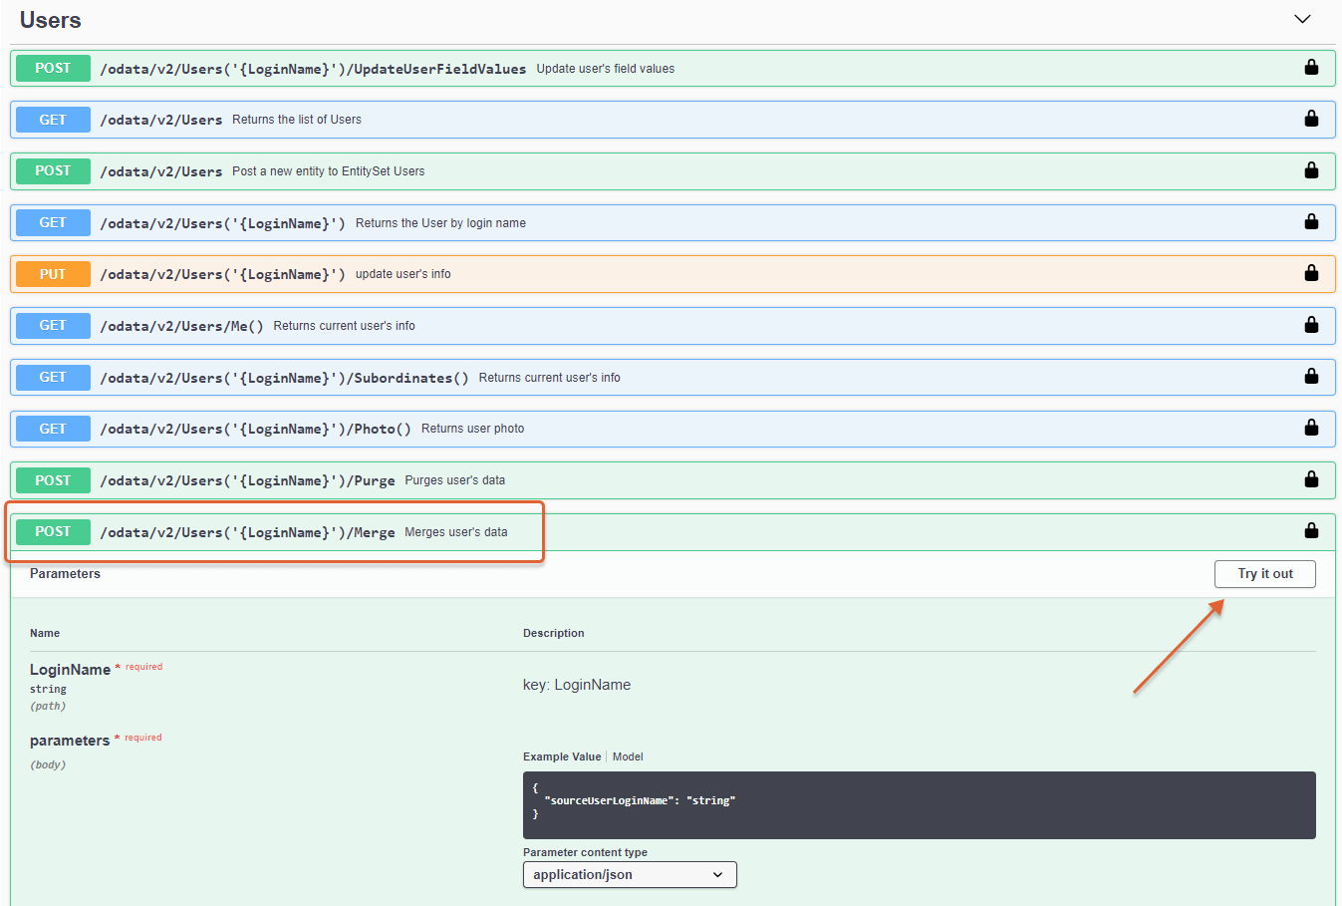This screenshot has height=906, width=1342.
Task: Click the example JSON body code block
Action: pos(919,804)
